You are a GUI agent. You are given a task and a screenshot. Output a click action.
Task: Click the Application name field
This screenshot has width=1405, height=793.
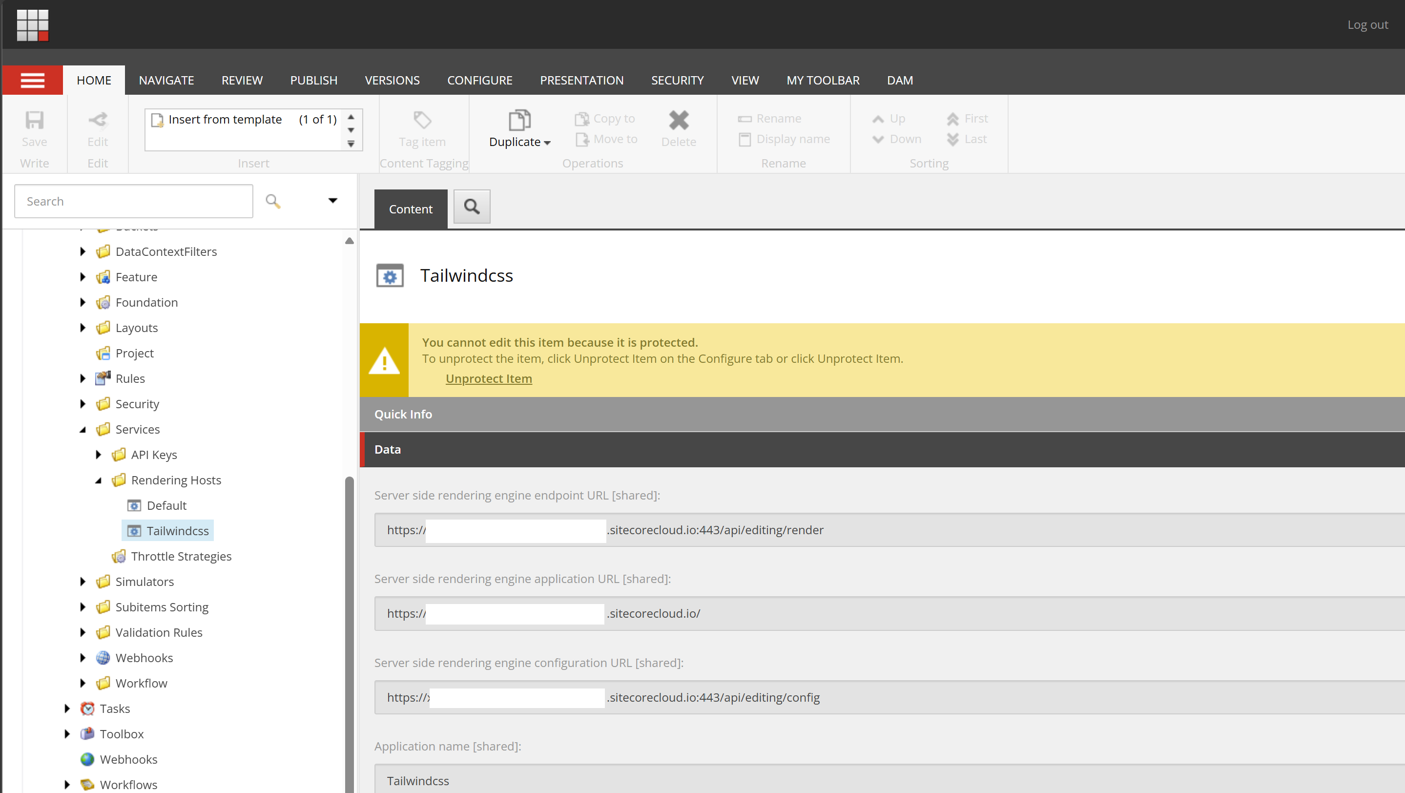click(889, 779)
